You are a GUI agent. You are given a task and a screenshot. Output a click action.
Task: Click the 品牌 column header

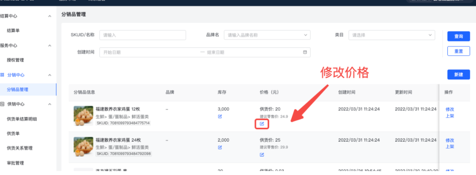click(170, 92)
